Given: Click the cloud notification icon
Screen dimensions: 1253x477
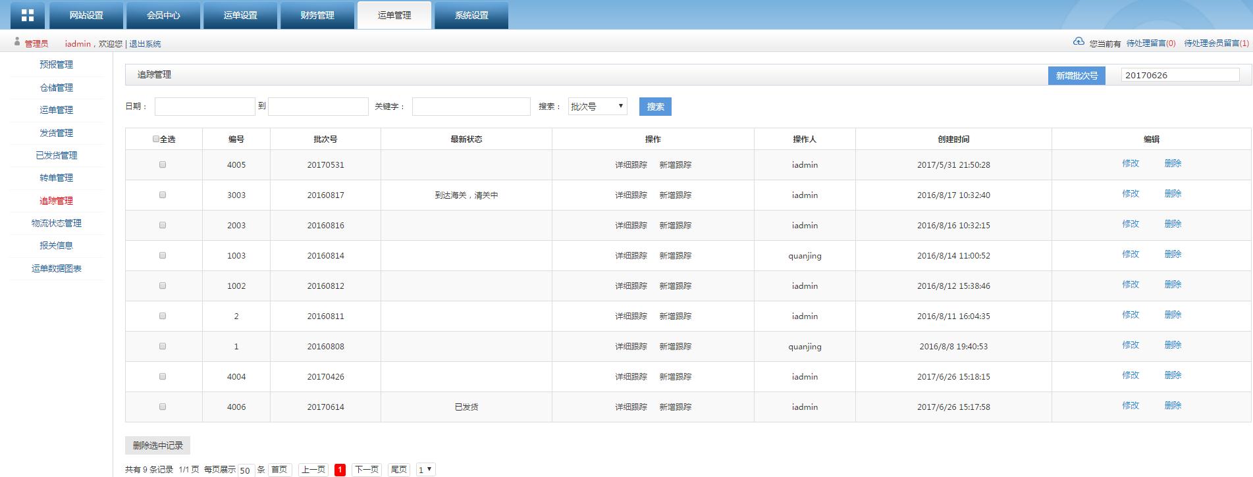Looking at the screenshot, I should (1079, 42).
